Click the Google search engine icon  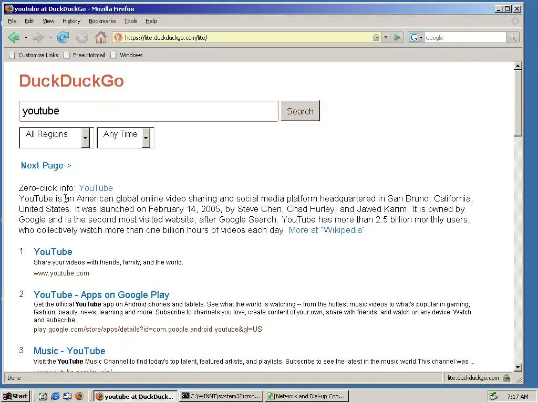(414, 37)
